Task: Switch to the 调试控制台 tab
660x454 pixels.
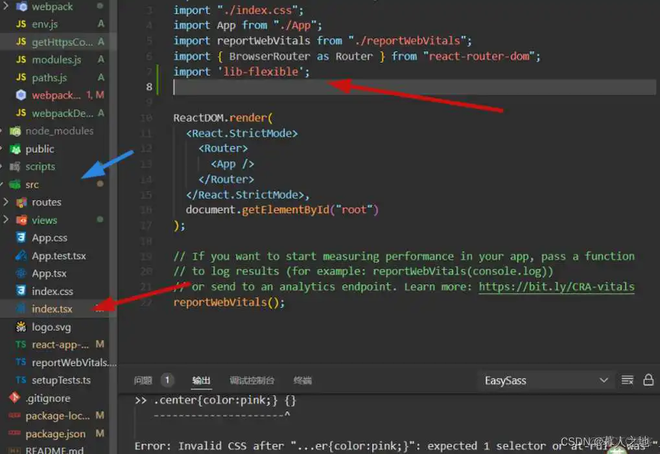Action: [253, 380]
